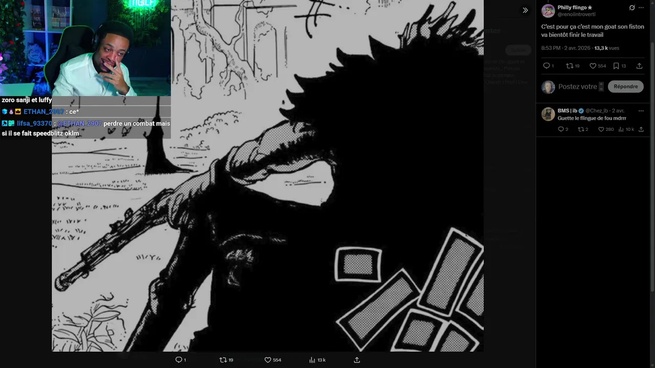The width and height of the screenshot is (655, 368).
Task: Share the Philly flingo tweet from sidebar
Action: (x=639, y=66)
